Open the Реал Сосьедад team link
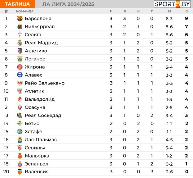The width and height of the screenshot is (193, 178). click(x=43, y=116)
